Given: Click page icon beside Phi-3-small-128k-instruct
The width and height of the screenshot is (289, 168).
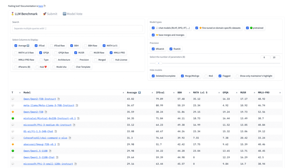Looking at the screenshot, I should coord(75,164).
